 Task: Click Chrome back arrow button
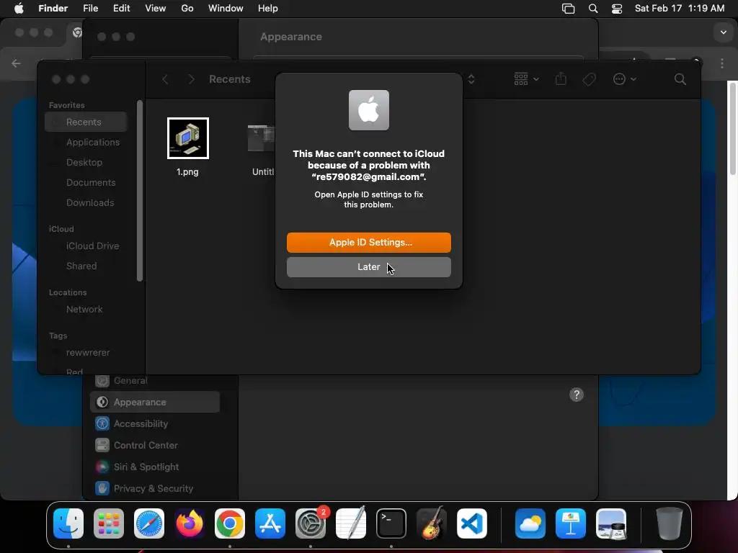16,63
